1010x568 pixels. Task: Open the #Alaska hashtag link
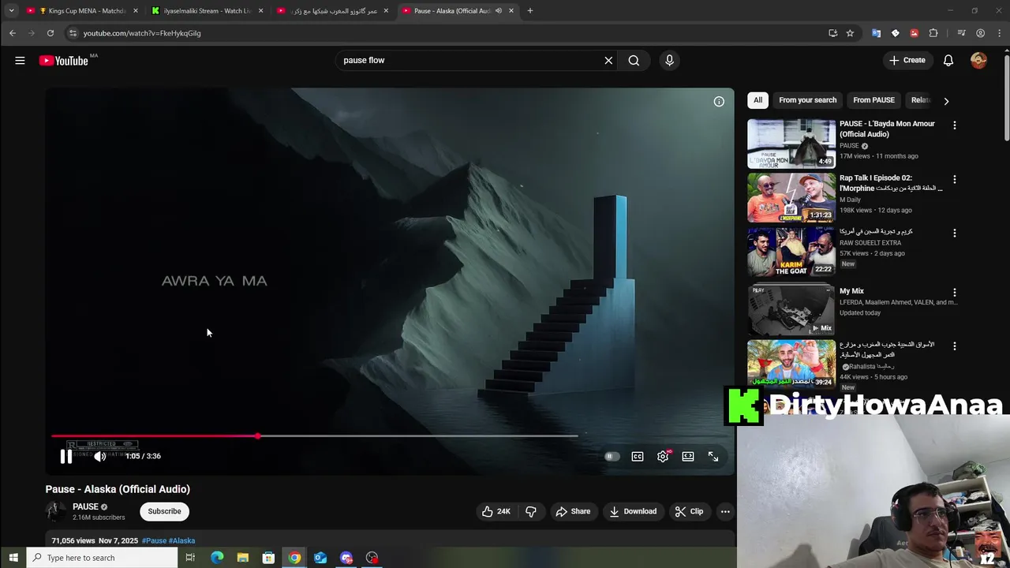tap(181, 540)
